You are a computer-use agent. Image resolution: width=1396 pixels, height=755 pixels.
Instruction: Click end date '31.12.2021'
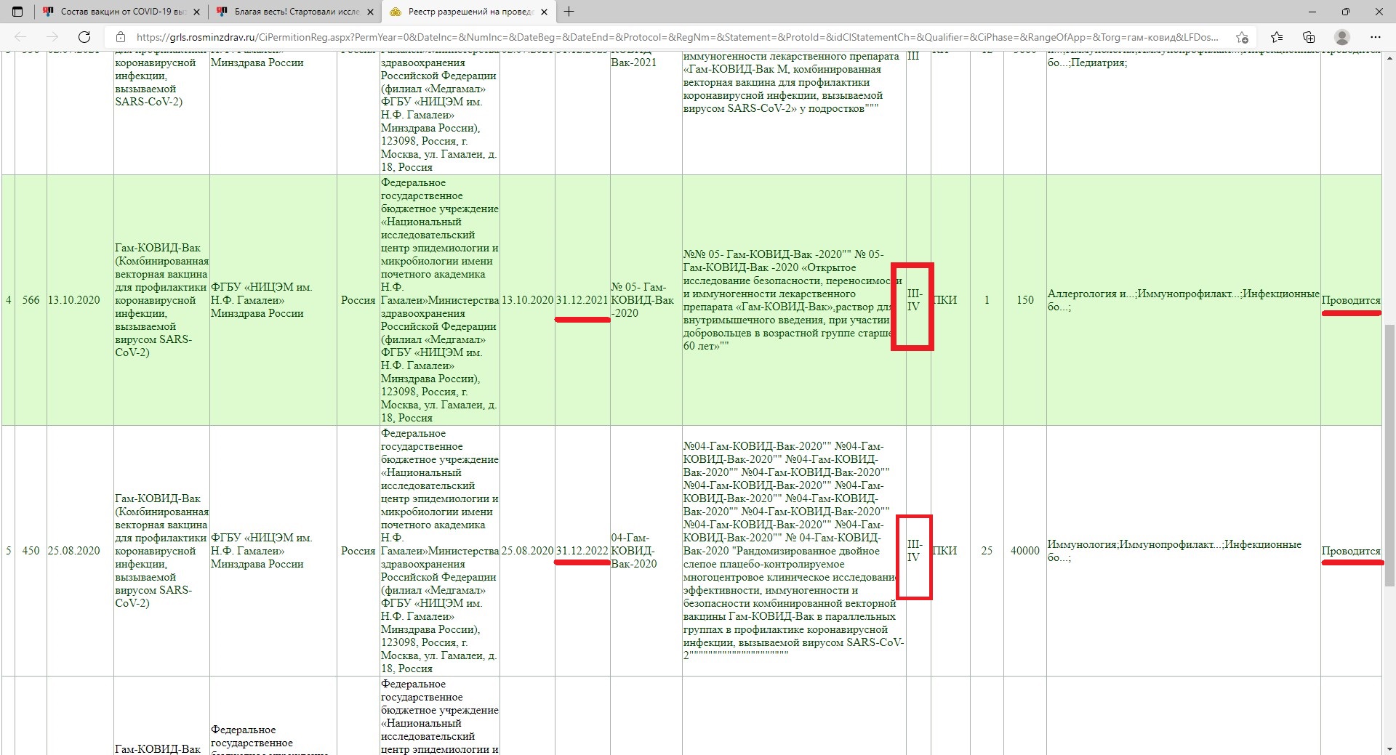point(582,300)
